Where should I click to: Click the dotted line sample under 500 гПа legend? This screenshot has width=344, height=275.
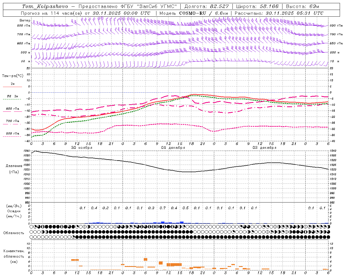click(12, 136)
